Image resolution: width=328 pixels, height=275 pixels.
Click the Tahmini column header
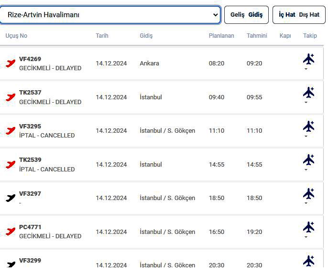(x=257, y=36)
